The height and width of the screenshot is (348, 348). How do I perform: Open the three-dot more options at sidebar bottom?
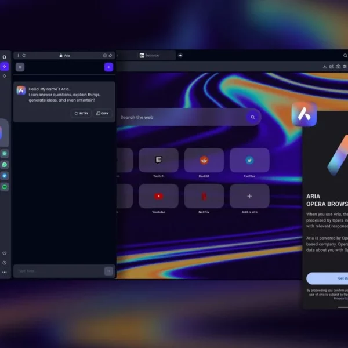[5, 272]
